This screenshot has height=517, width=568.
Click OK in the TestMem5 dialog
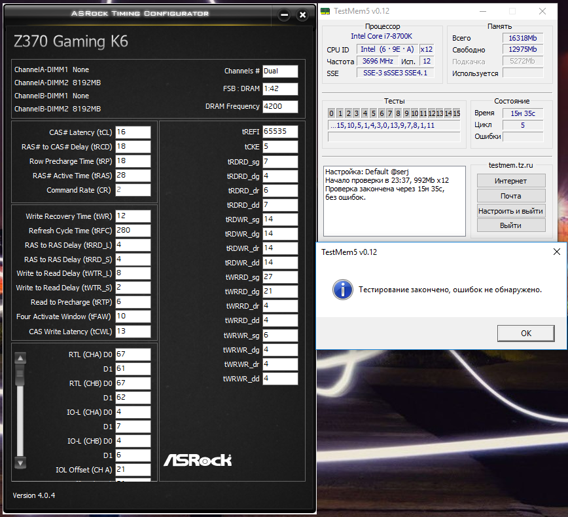(x=526, y=334)
